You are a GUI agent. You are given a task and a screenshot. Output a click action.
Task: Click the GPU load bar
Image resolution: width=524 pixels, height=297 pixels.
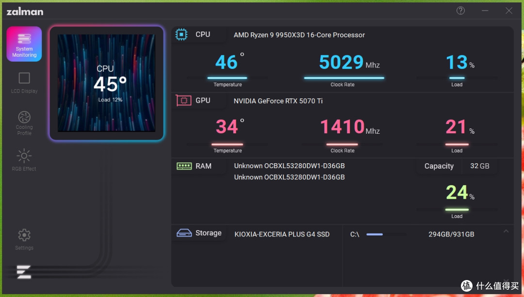tap(457, 144)
